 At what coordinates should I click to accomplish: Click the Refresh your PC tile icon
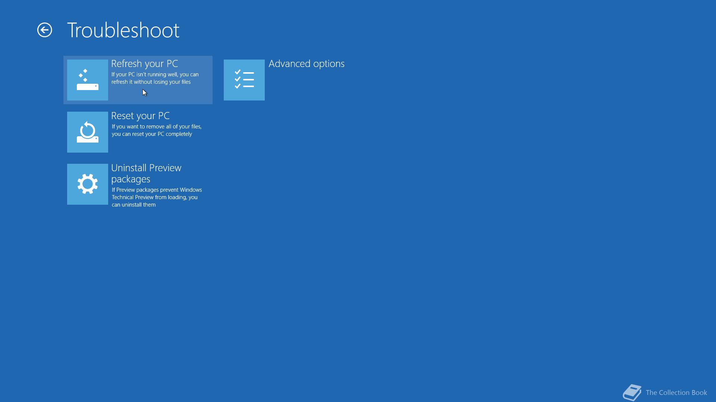pos(88,80)
